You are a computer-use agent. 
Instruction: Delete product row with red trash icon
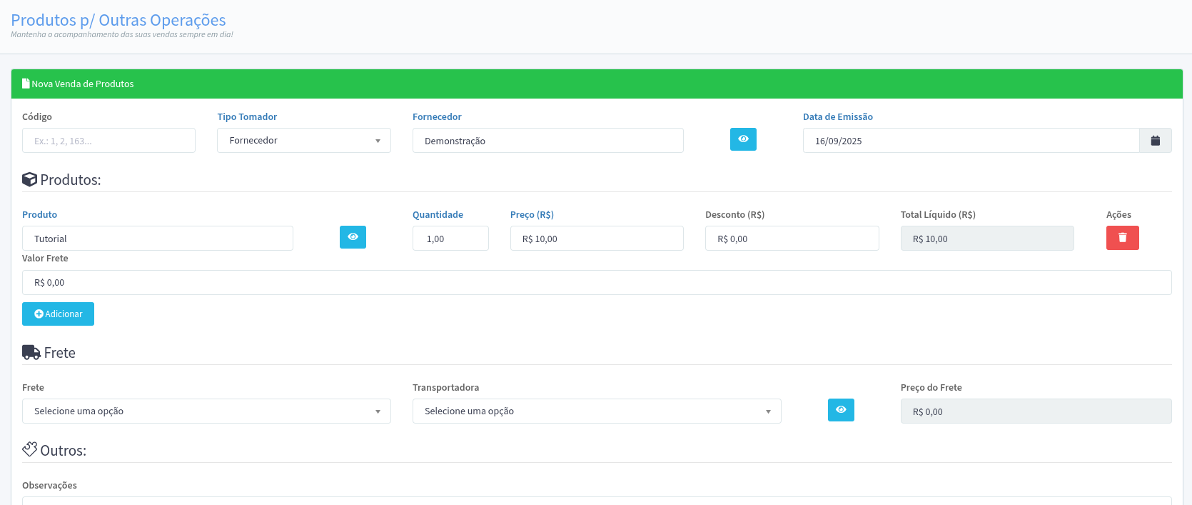pos(1122,238)
